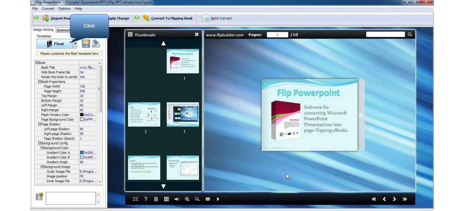Open the Float template dropdown arrow
458x211 pixels.
(75, 44)
